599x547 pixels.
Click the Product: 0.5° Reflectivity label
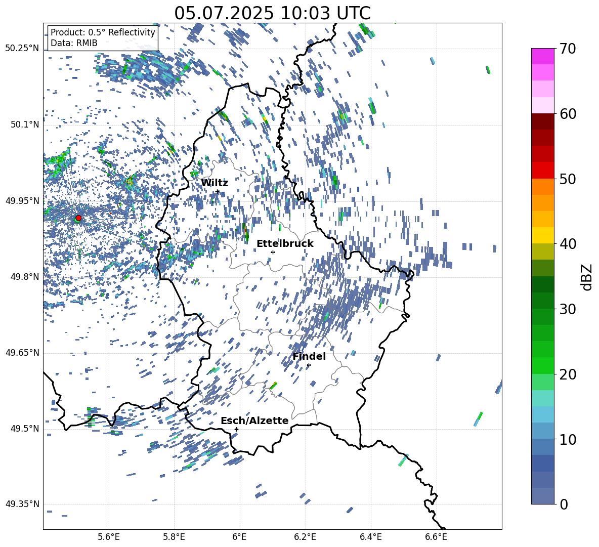103,32
